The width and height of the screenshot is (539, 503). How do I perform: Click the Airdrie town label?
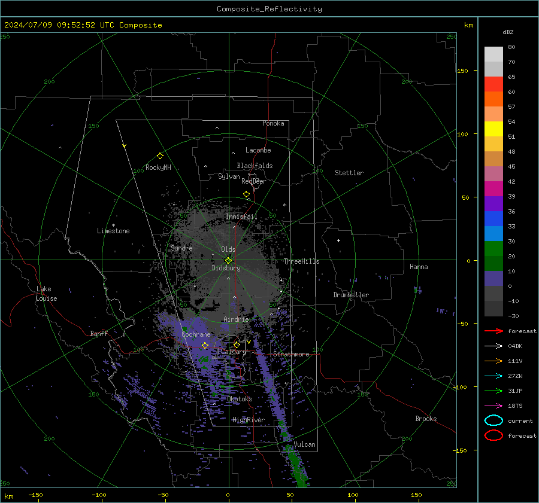236,319
